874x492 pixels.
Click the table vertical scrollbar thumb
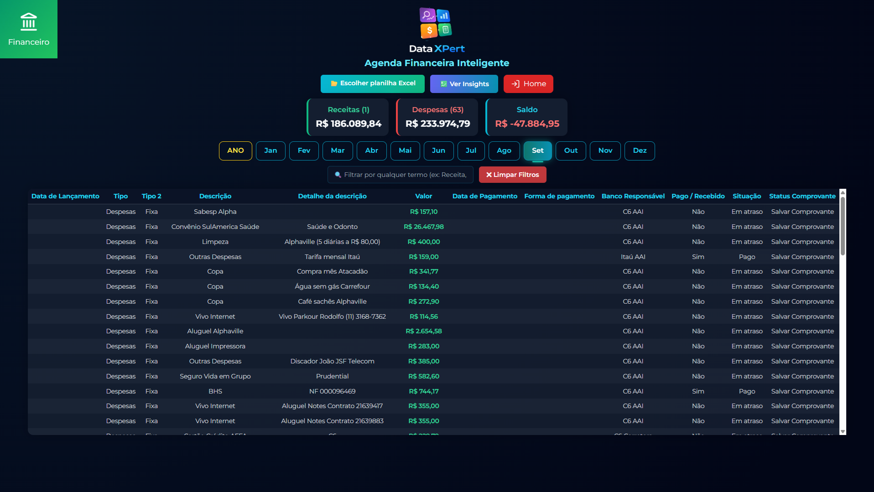[x=843, y=226]
